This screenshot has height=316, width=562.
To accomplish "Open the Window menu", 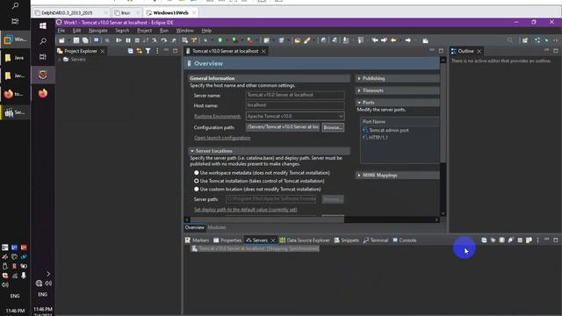I will [x=184, y=31].
